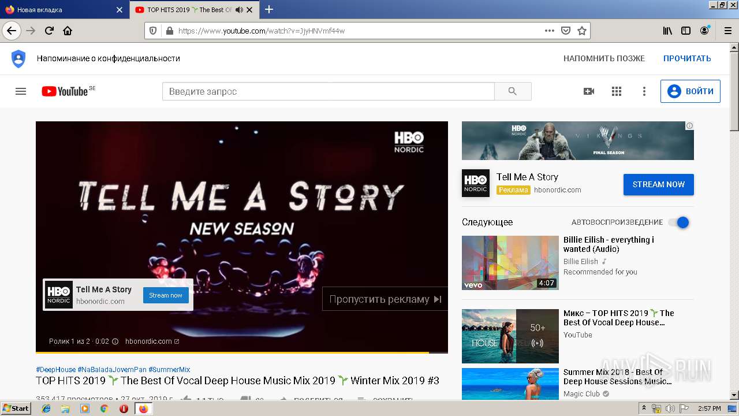Image resolution: width=739 pixels, height=416 pixels.
Task: Show the sidebars panel
Action: (686, 31)
